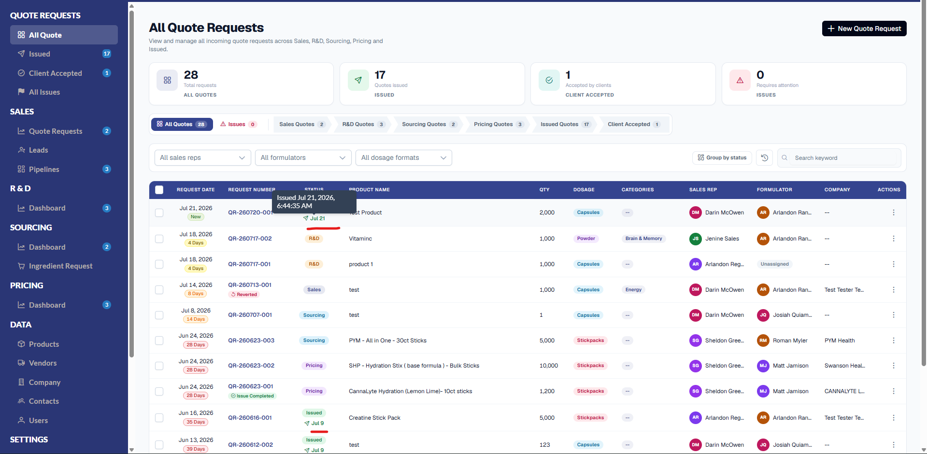This screenshot has width=927, height=454.
Task: Switch to Sales Quotes tab
Action: [x=302, y=124]
